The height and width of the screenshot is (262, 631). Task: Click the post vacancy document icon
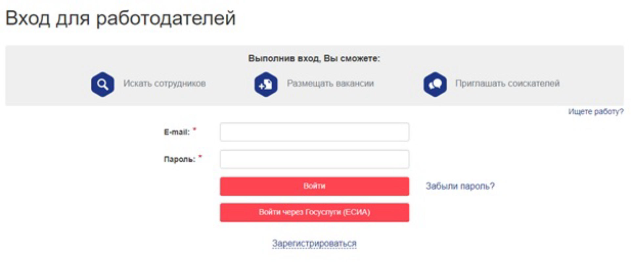(266, 84)
